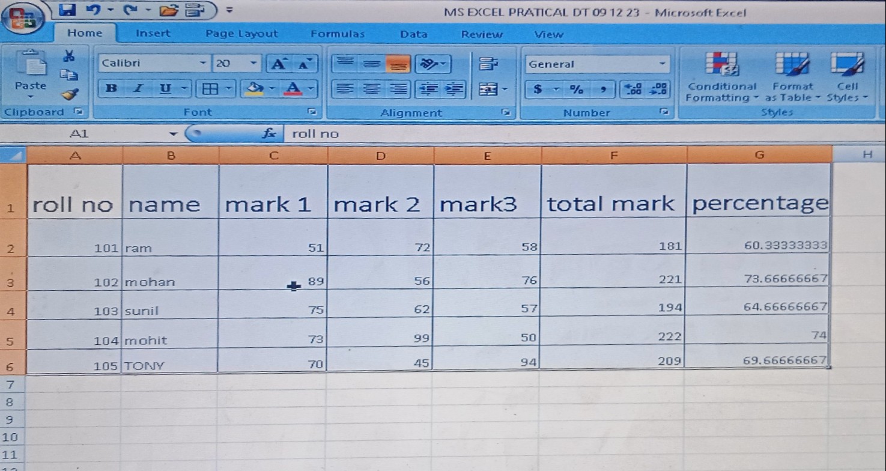Click the Cut scissors icon
Screen dimensions: 886x471
coord(70,56)
